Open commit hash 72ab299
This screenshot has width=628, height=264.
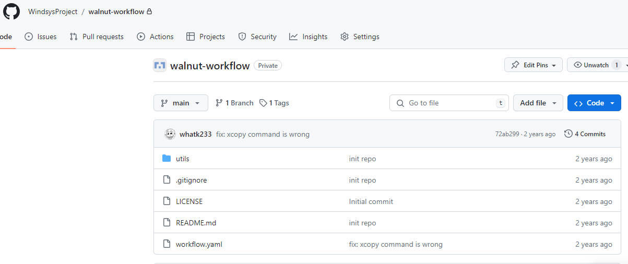pos(507,134)
